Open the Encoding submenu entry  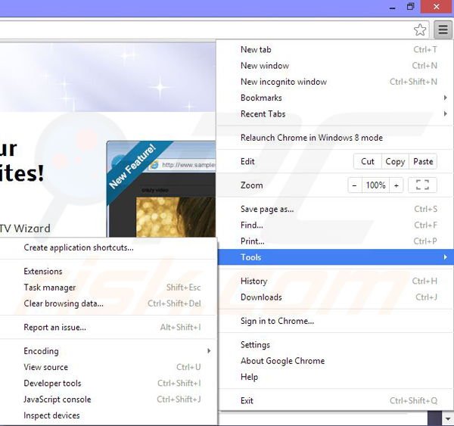click(x=107, y=351)
